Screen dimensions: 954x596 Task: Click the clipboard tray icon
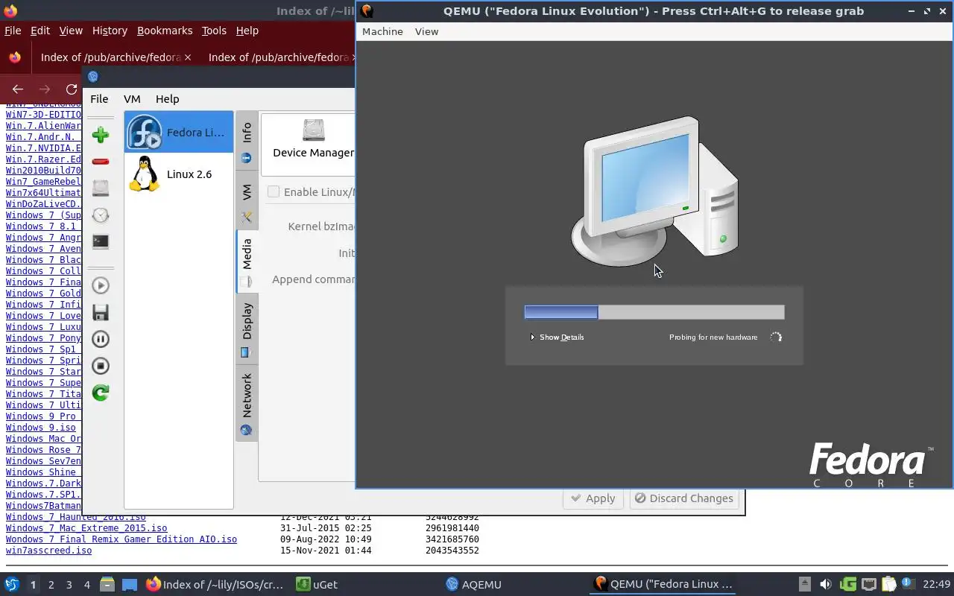888,585
